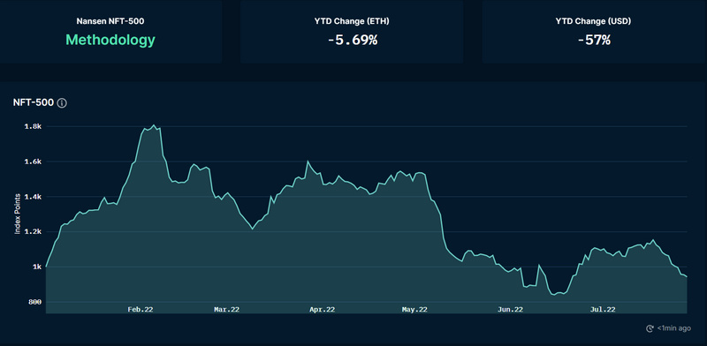
Task: Click the Apr.22 x-axis label
Action: 322,309
